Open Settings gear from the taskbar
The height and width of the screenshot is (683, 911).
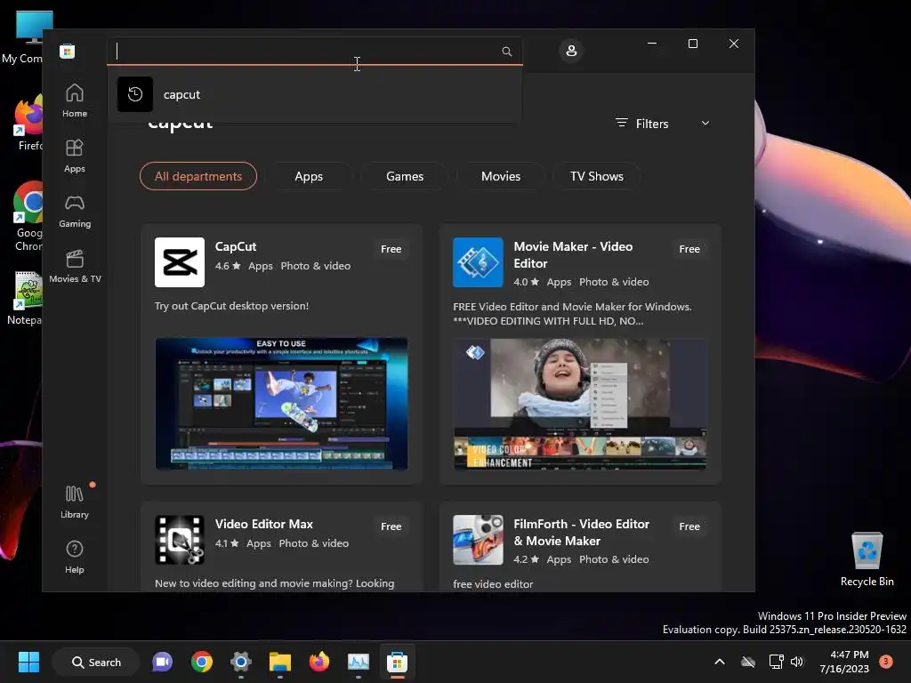[x=240, y=662]
